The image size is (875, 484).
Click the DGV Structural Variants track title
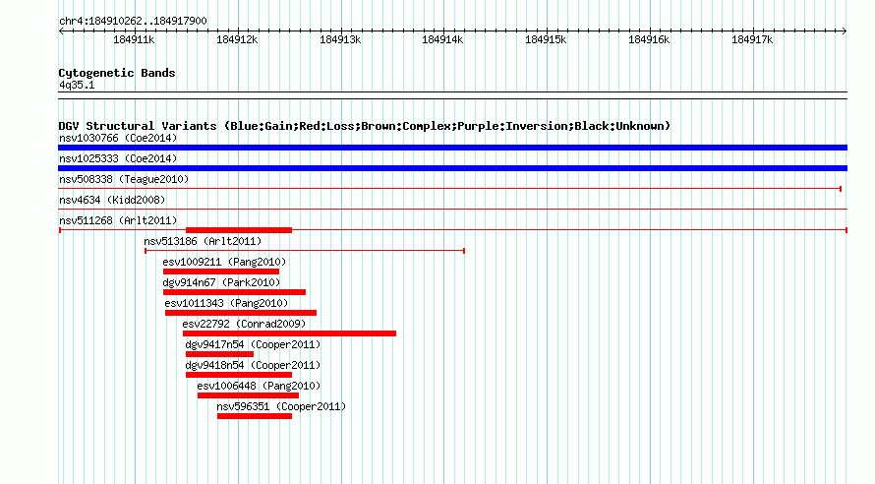pos(365,126)
